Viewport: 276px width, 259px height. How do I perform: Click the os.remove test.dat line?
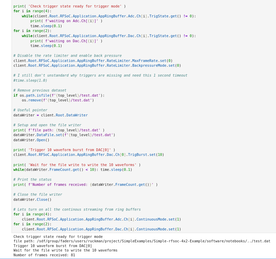point(58,100)
